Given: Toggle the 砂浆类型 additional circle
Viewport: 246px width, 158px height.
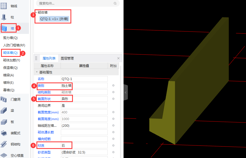Looking at the screenshot, I should click(x=113, y=152).
